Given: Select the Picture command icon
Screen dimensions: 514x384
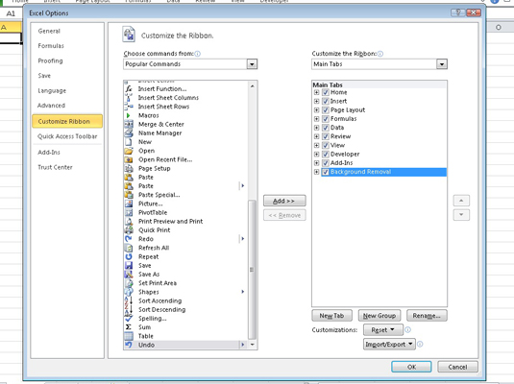Looking at the screenshot, I should [x=129, y=204].
